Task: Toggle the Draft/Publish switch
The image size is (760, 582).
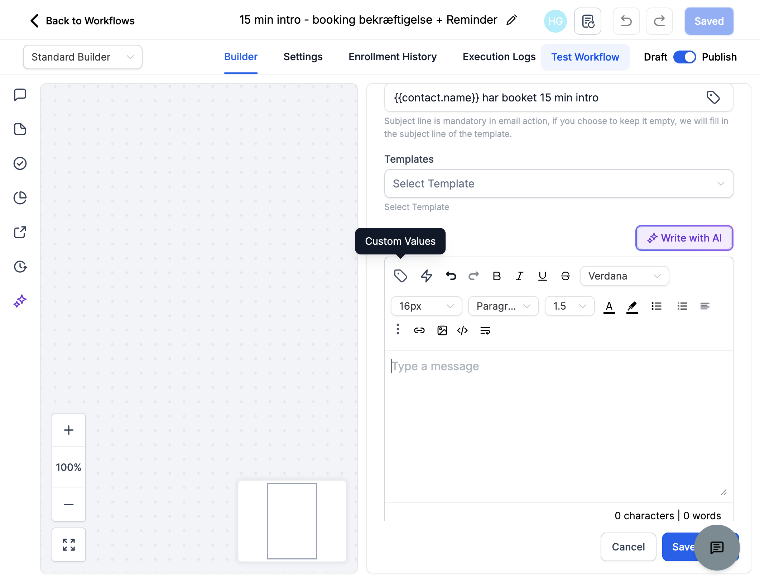Action: pos(684,57)
